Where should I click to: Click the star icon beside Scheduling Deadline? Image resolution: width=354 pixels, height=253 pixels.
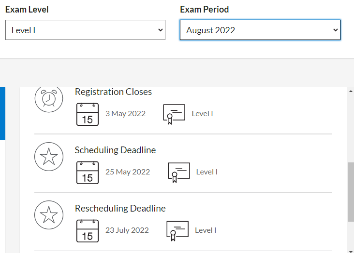pos(49,157)
